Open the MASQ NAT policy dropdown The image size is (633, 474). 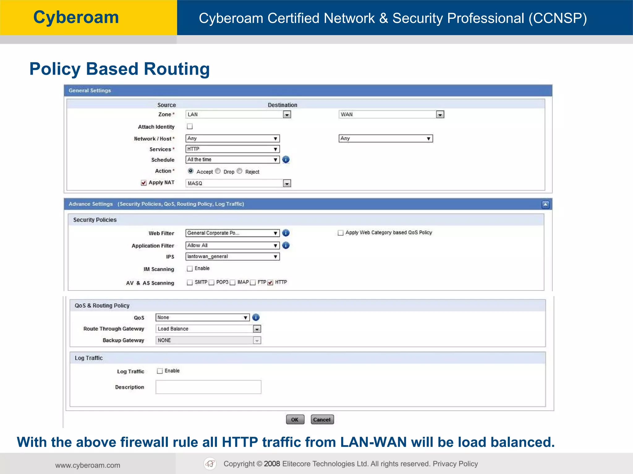[x=238, y=183]
